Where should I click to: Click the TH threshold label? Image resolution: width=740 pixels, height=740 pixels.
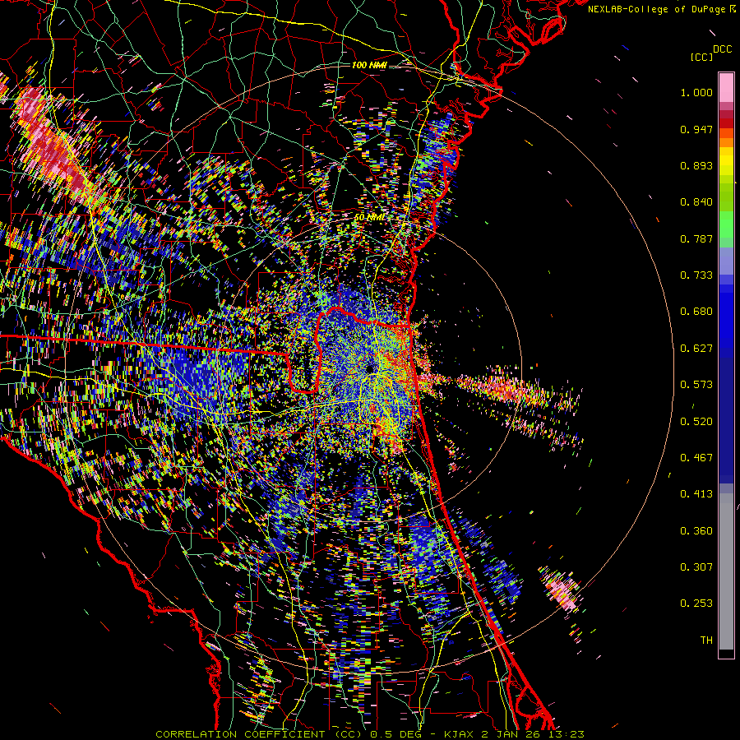pyautogui.click(x=706, y=641)
